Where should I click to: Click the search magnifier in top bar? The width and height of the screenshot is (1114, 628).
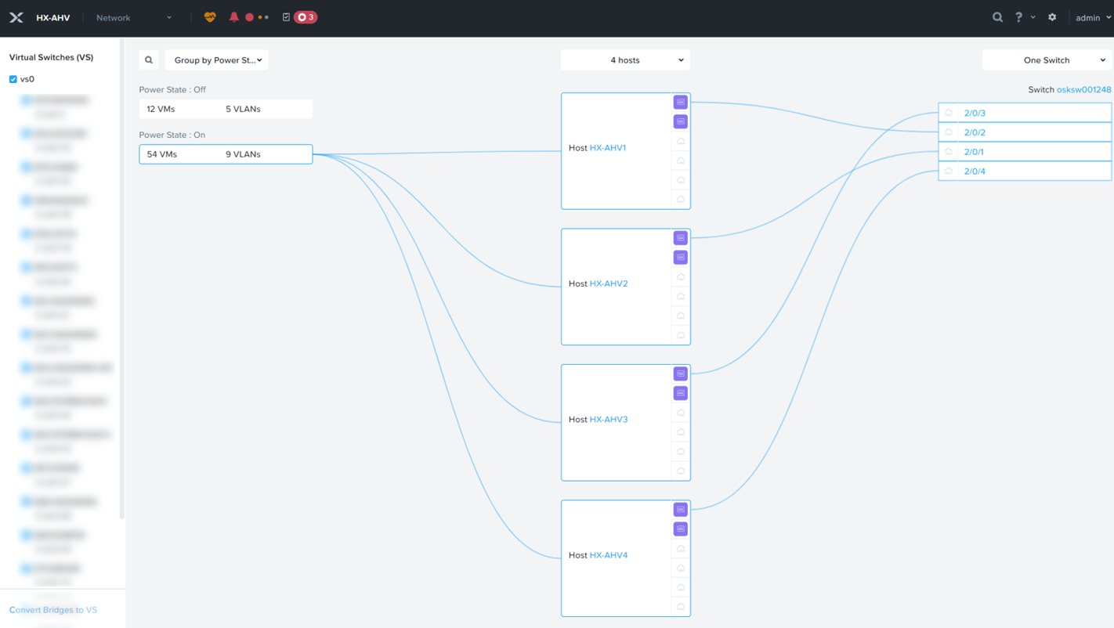click(x=997, y=17)
